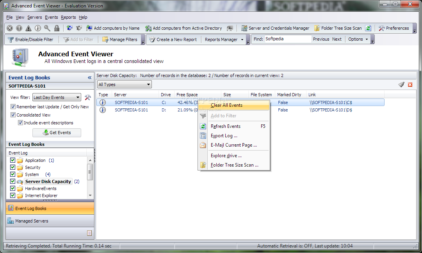Viewport: 422px width, 253px height.
Task: Sort by the Server column header
Action: coord(135,95)
